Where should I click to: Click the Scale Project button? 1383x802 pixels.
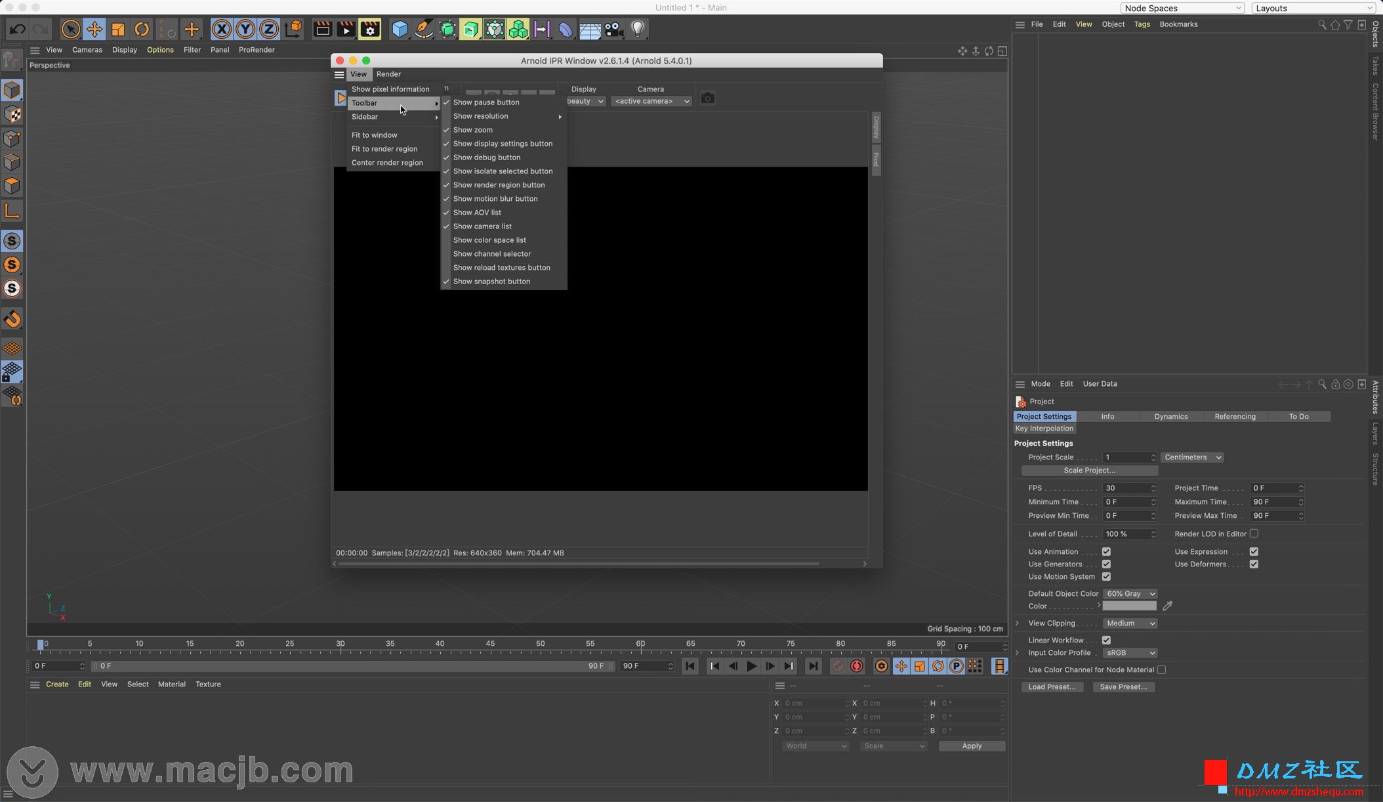1089,471
